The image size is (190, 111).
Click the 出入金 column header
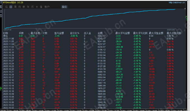87,33
